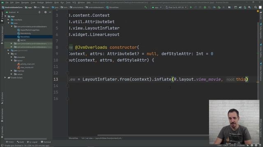Click the yellow warning indicator in editor corner

(258, 11)
